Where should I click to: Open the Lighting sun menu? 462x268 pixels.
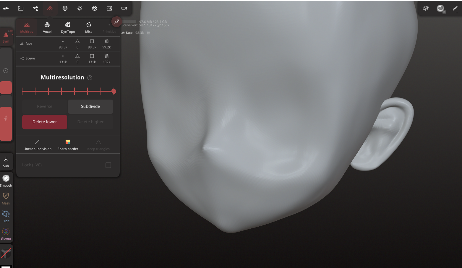click(x=80, y=8)
